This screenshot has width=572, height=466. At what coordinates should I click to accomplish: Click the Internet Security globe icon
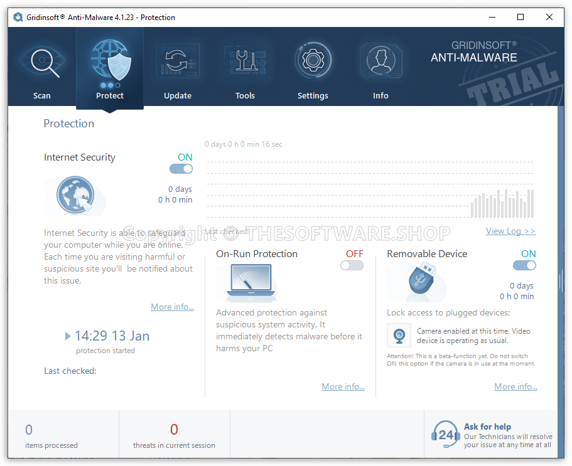point(75,196)
